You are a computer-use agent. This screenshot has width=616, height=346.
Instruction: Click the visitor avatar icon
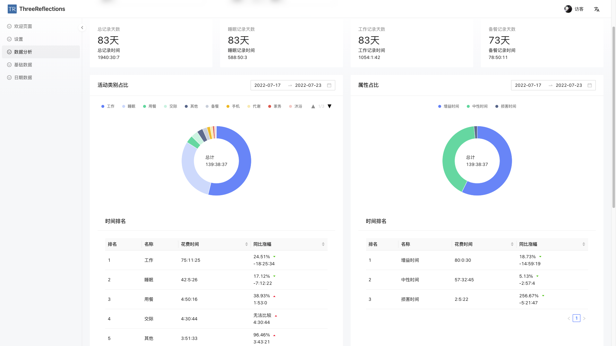tap(568, 9)
